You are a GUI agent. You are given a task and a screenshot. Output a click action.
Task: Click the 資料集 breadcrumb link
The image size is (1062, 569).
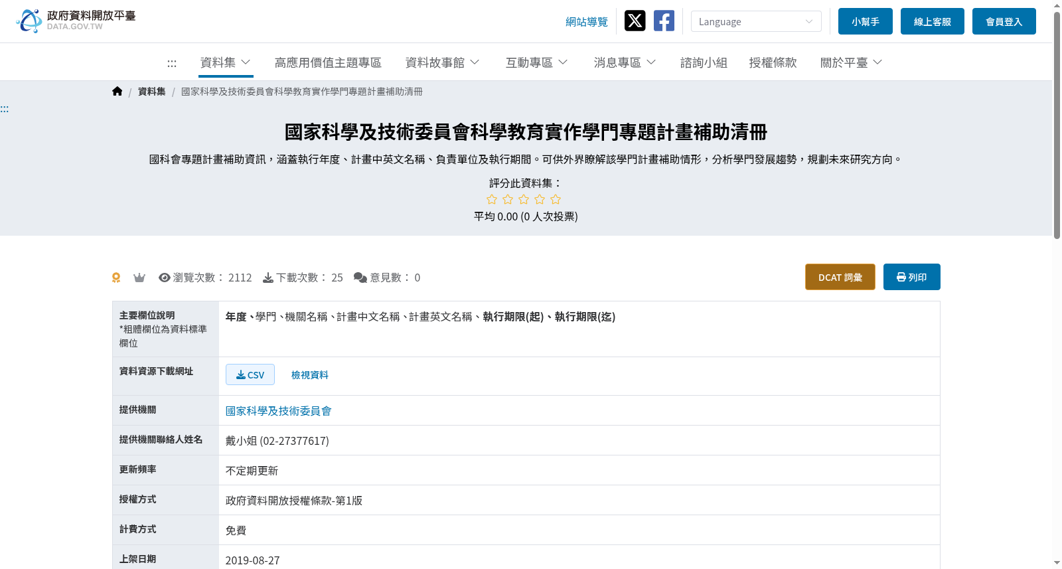pyautogui.click(x=151, y=92)
